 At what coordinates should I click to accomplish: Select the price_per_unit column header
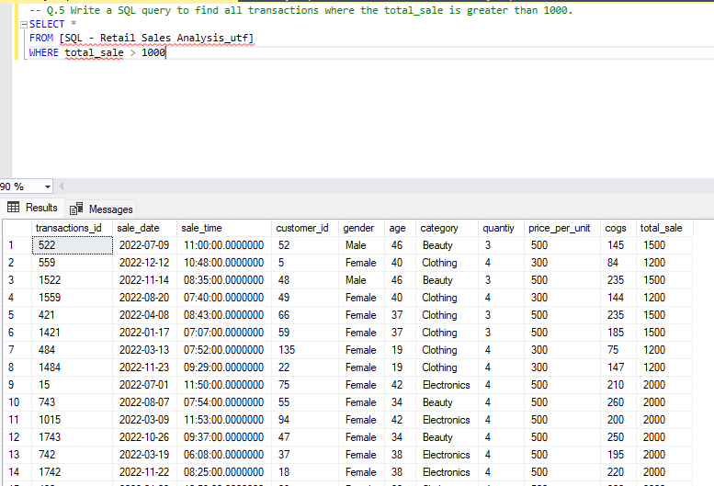pos(562,228)
